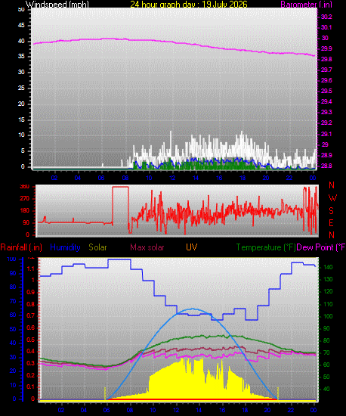The height and width of the screenshot is (416, 346).
Task: Click the S compass label on direction graph
Action: pyautogui.click(x=331, y=211)
